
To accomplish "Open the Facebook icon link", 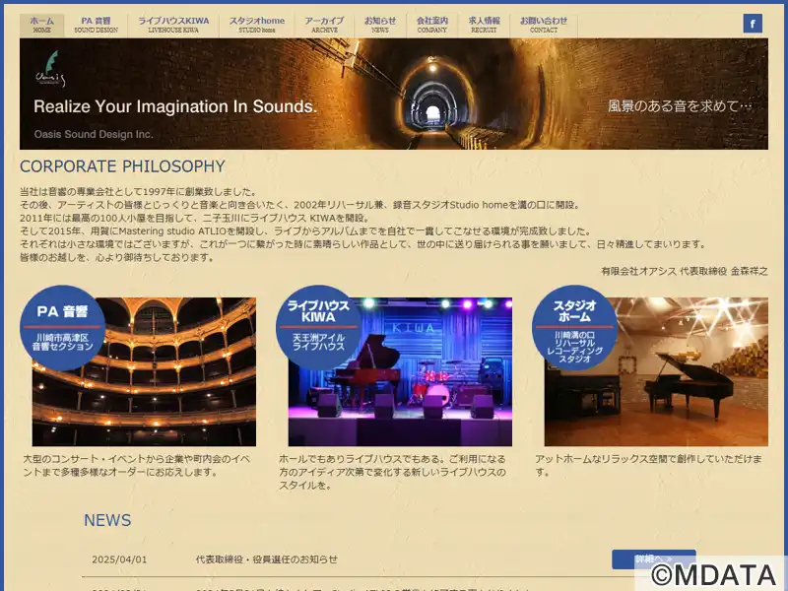I will [x=753, y=23].
